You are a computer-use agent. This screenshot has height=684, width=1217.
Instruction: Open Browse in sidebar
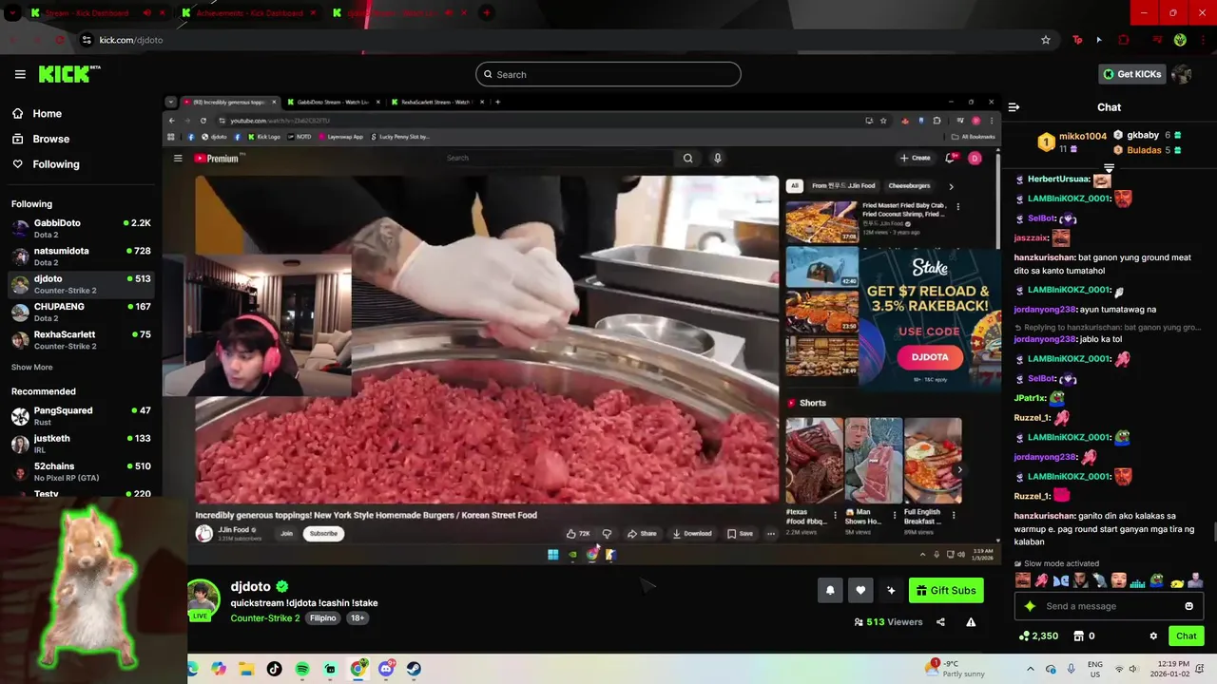[50, 139]
